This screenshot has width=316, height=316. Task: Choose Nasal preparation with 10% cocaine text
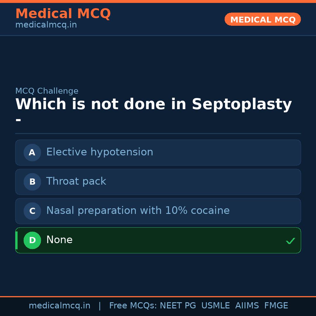(x=138, y=211)
